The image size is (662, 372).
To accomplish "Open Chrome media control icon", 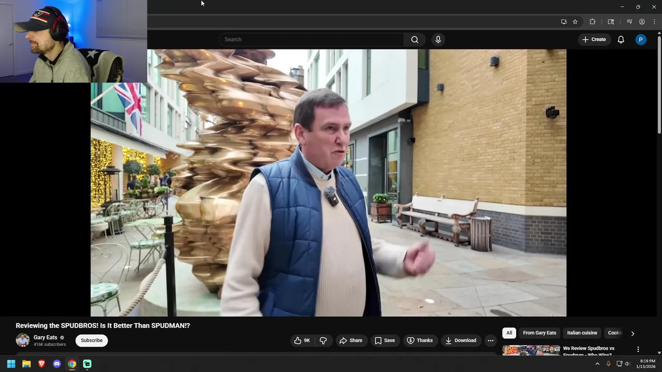I will [x=629, y=22].
